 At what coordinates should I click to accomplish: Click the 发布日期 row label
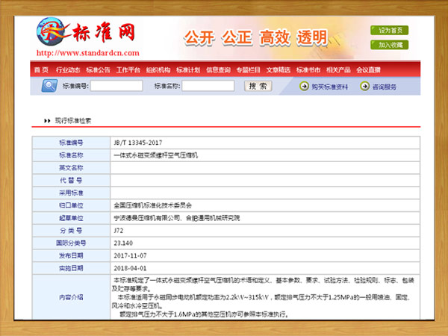tap(71, 255)
